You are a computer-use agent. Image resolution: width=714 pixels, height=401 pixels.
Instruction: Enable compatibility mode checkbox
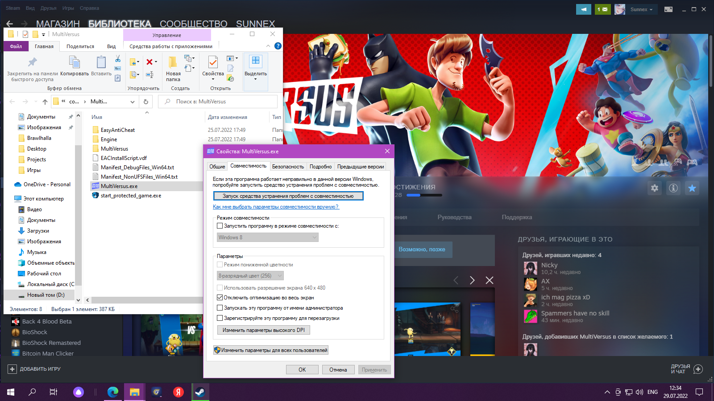pyautogui.click(x=220, y=226)
